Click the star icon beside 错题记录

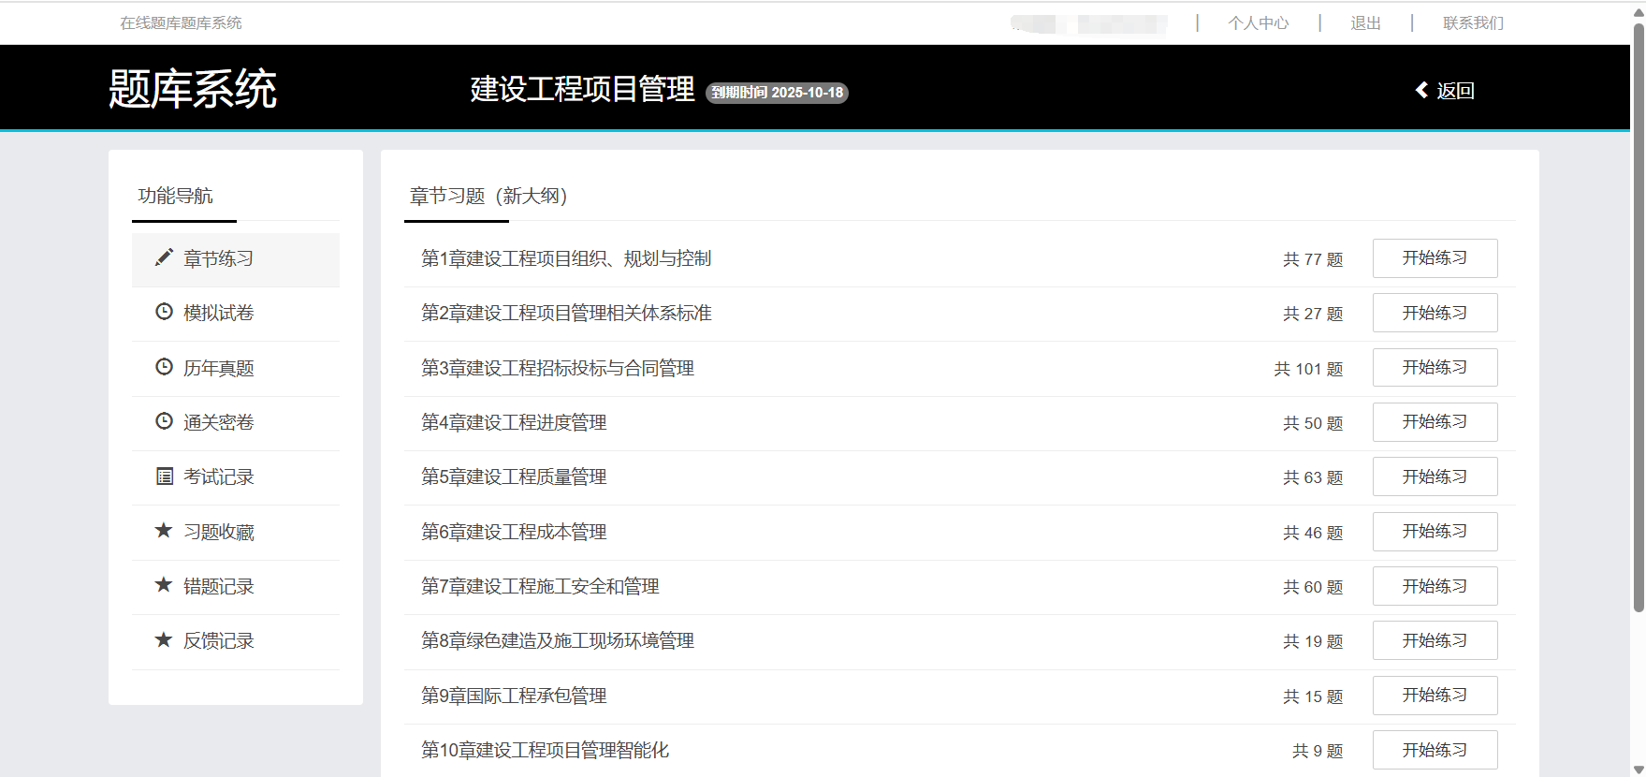164,585
